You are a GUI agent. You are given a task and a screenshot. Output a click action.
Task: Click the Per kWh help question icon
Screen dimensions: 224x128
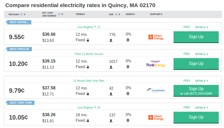click(x=21, y=14)
